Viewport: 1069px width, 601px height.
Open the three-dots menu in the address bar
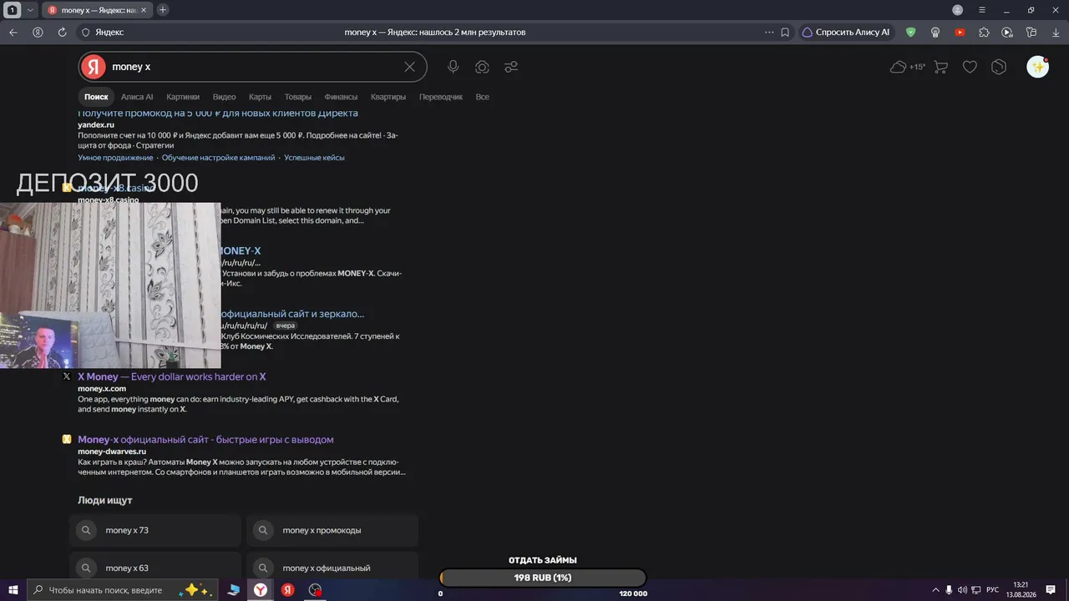[769, 33]
